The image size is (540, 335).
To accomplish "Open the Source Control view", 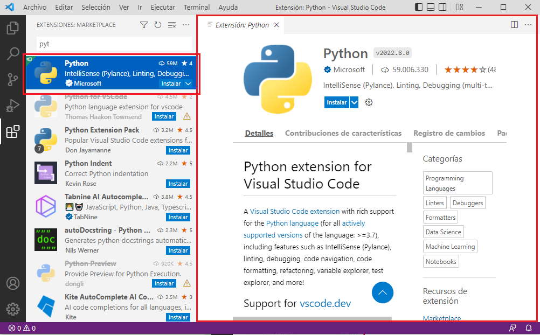I will [13, 80].
